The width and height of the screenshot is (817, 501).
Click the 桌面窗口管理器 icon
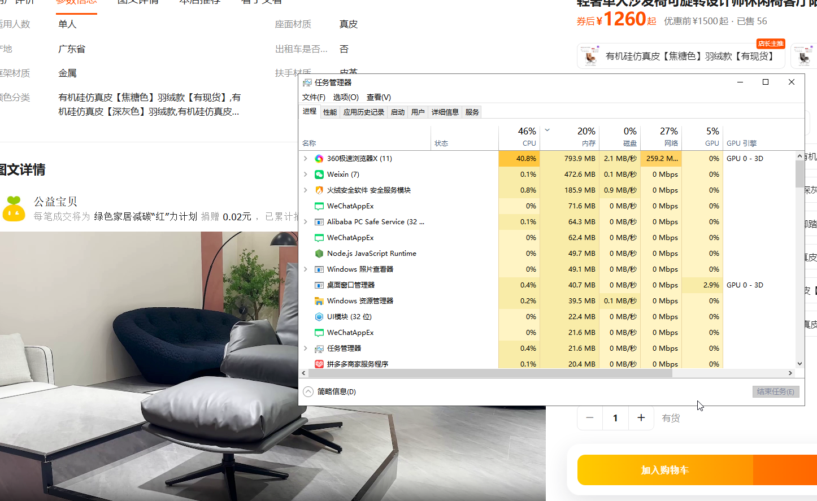tap(319, 285)
